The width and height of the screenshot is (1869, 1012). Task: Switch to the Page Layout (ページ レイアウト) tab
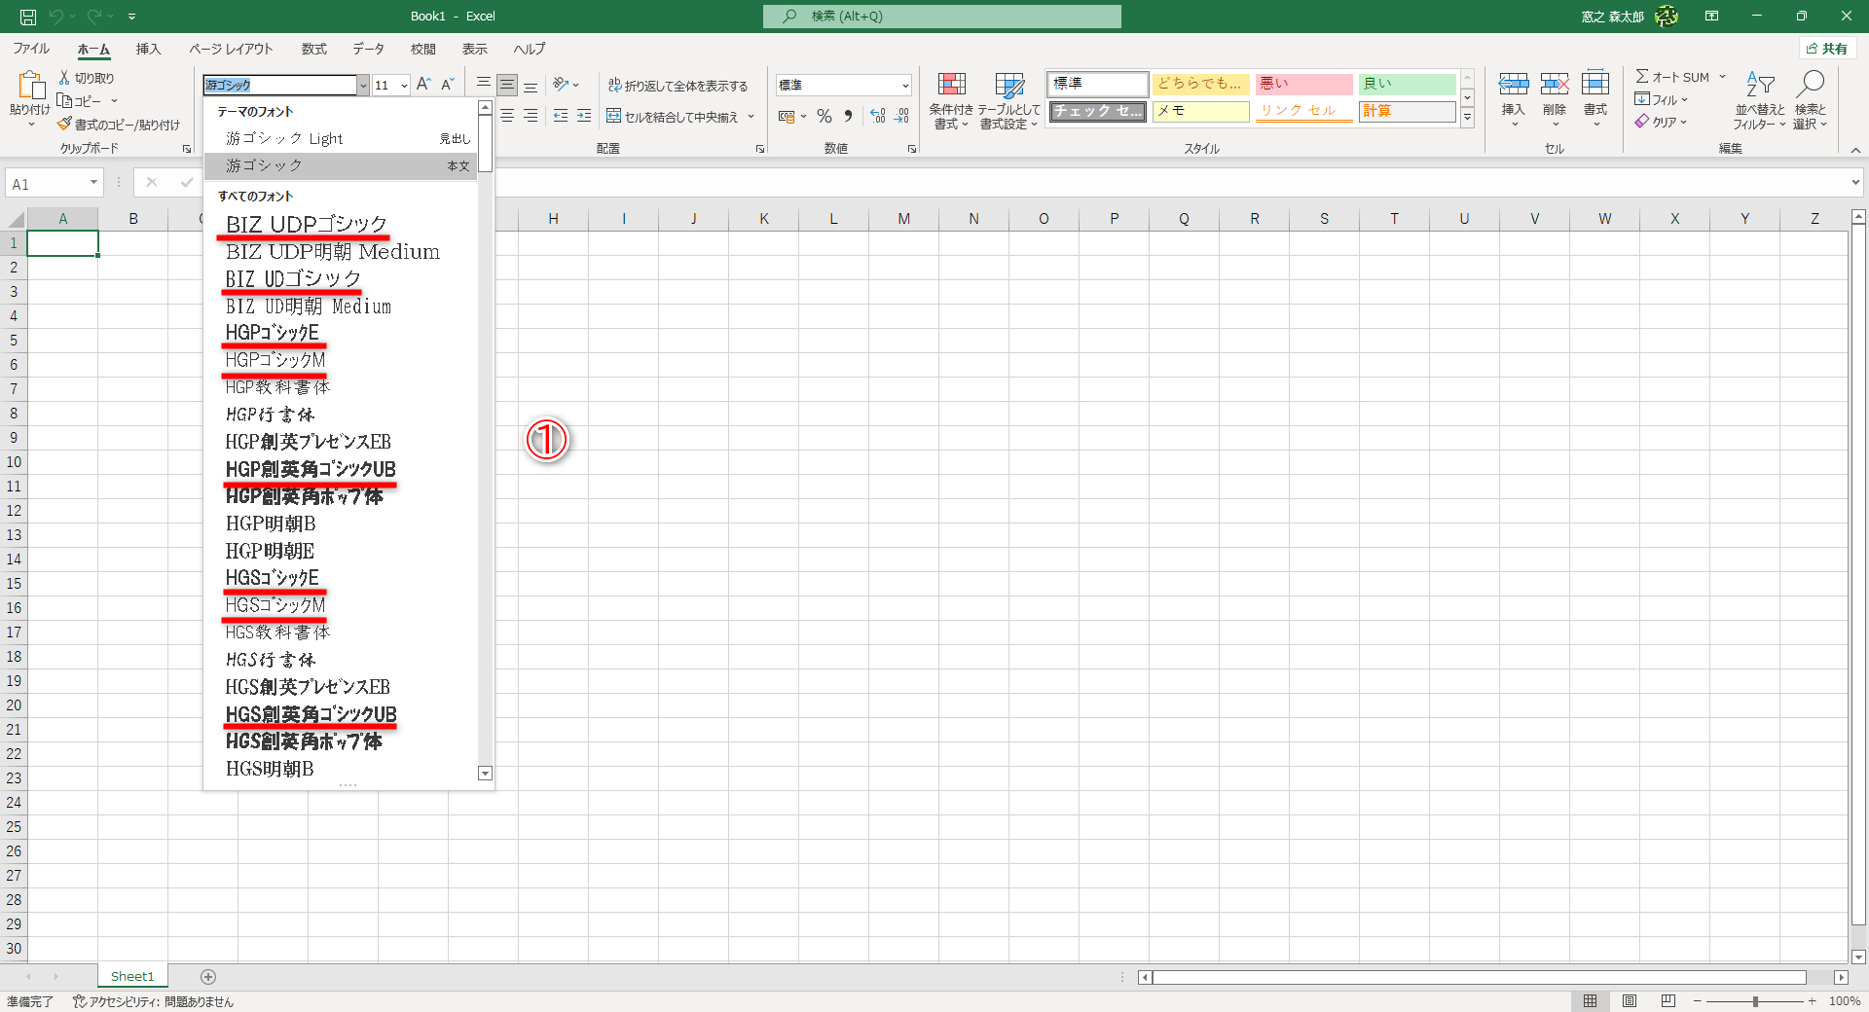(x=231, y=49)
